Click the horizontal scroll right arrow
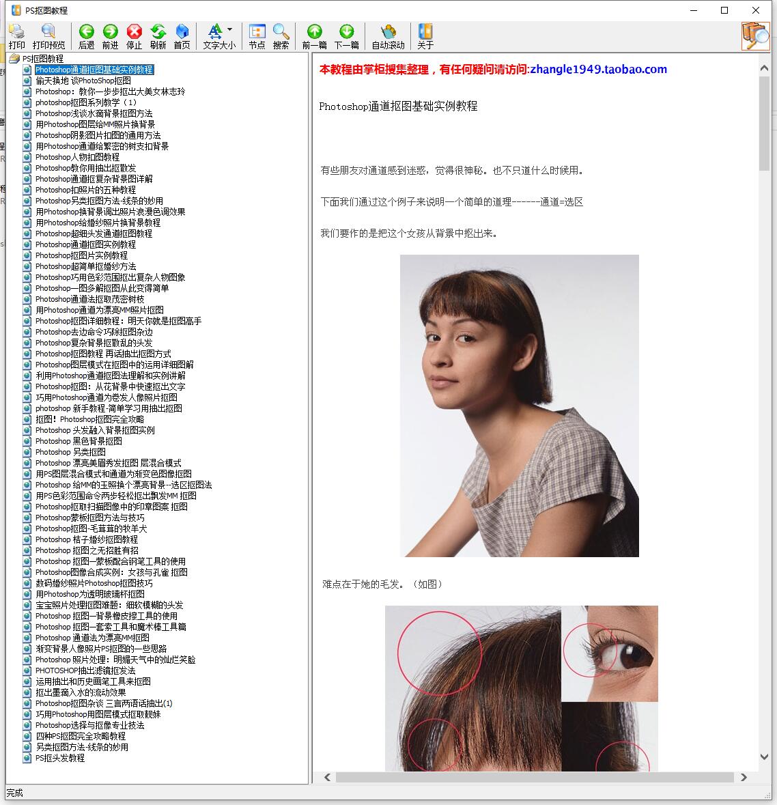The height and width of the screenshot is (805, 777). [x=744, y=777]
